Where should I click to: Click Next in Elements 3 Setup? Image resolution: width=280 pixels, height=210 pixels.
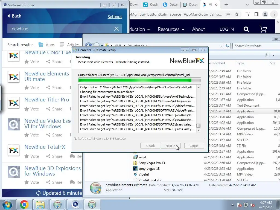(x=171, y=146)
